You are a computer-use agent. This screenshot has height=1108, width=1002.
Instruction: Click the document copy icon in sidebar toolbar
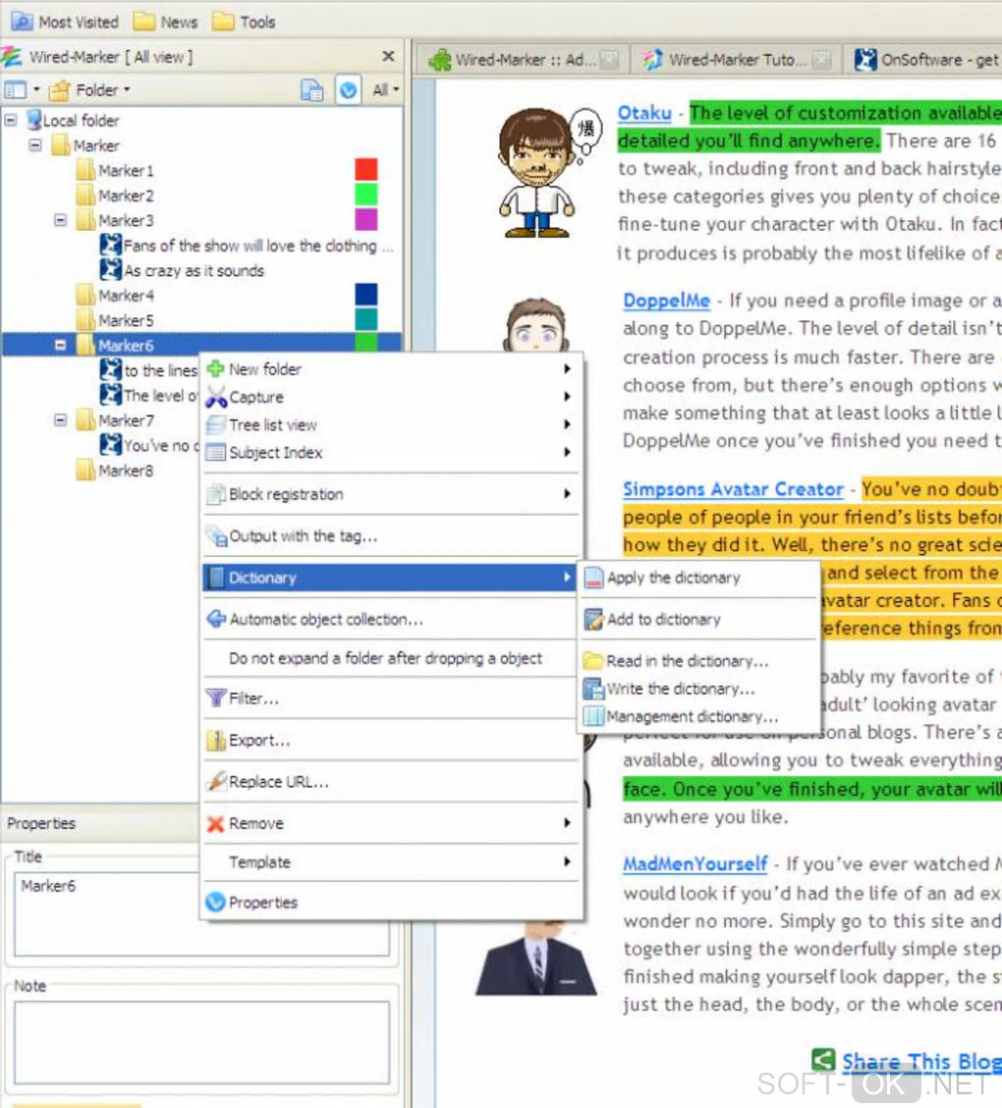click(x=311, y=89)
